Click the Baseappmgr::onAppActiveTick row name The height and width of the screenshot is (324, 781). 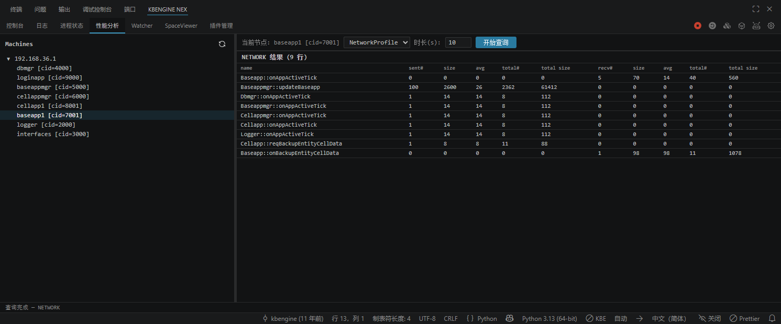coord(283,106)
